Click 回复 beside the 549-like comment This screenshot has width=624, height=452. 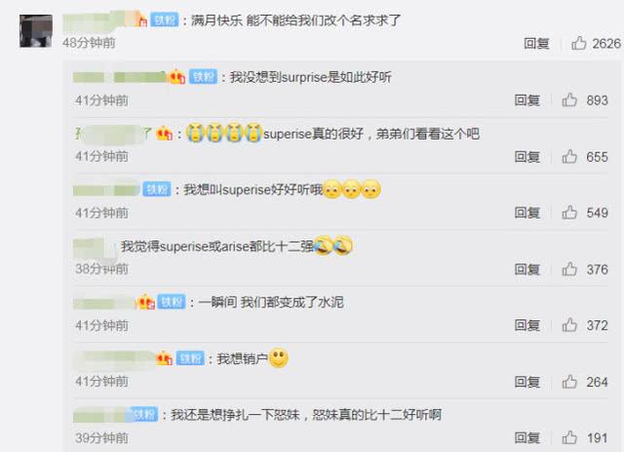pos(526,213)
